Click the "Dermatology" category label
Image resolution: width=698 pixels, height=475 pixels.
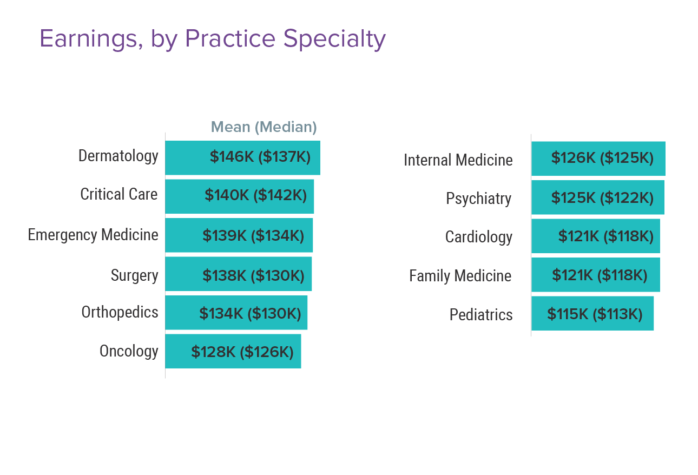(118, 156)
